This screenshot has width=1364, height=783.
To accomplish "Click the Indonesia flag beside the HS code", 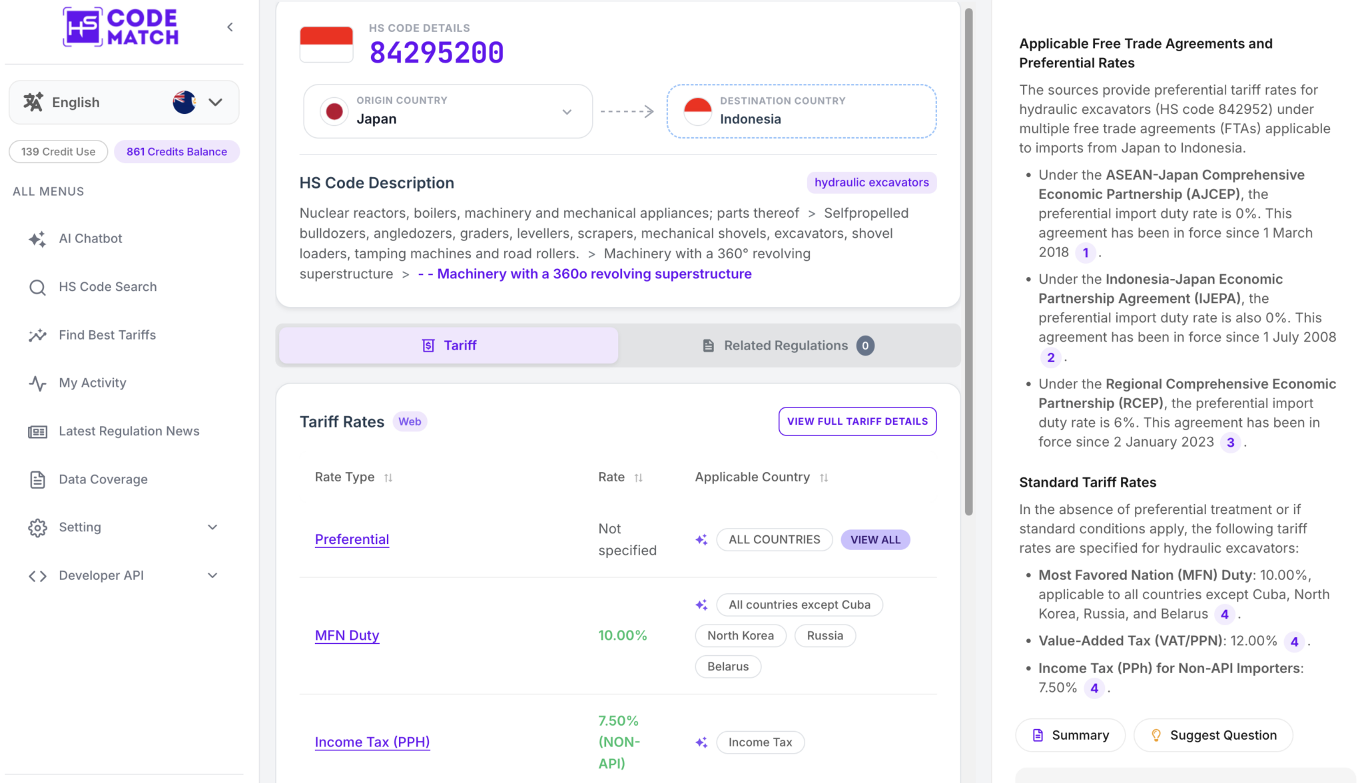I will 326,45.
